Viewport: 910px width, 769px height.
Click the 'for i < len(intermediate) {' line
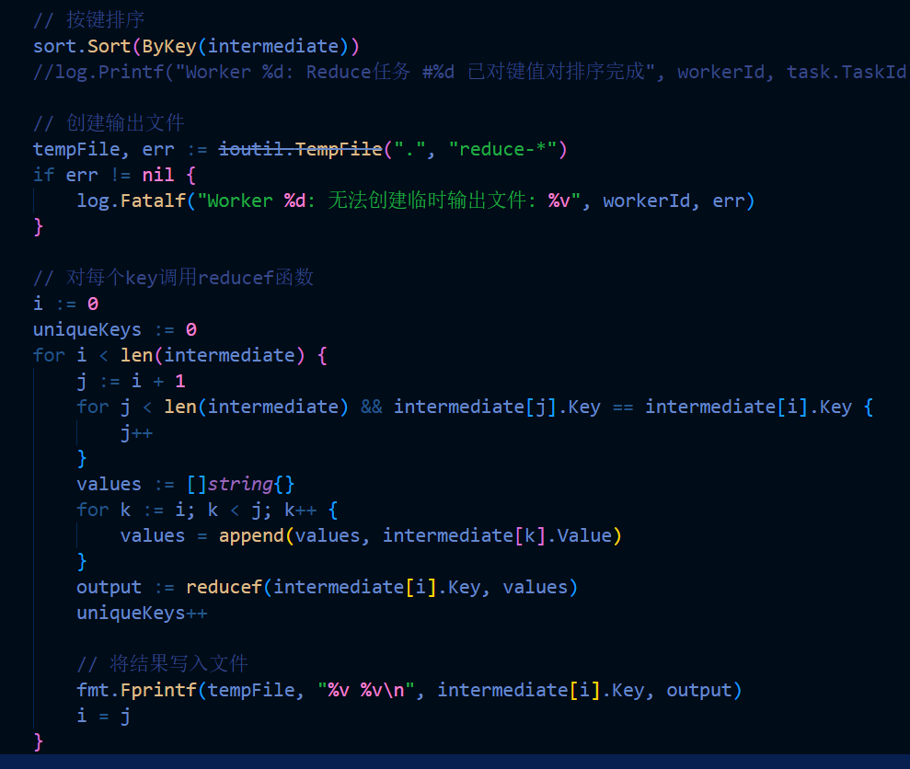[x=180, y=355]
